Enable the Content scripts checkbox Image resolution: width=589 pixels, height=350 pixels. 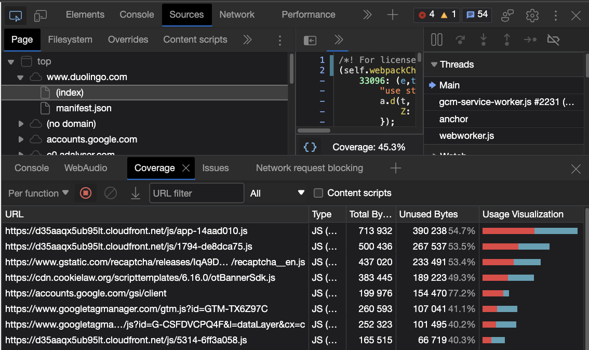tap(318, 193)
